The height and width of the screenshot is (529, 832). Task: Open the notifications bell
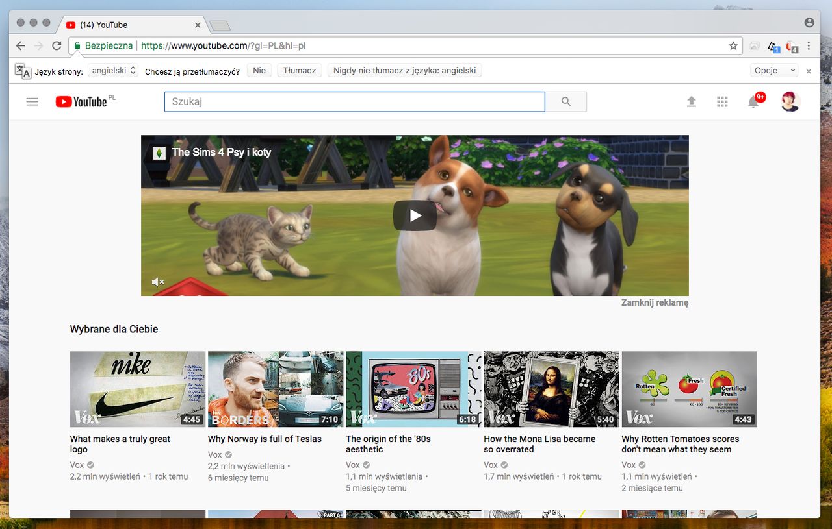coord(753,102)
